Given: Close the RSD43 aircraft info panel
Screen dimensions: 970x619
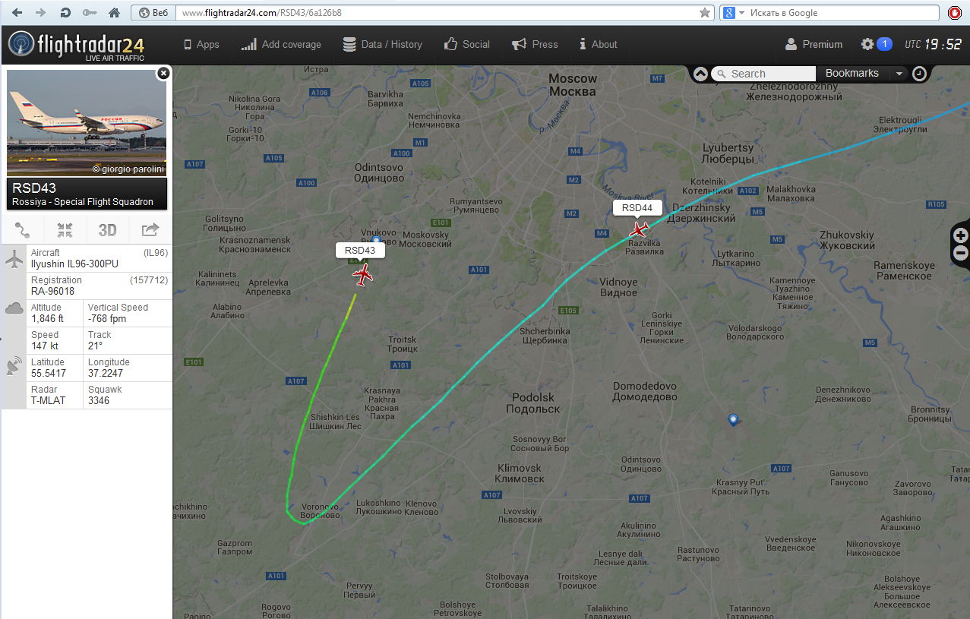Looking at the screenshot, I should click(x=163, y=73).
